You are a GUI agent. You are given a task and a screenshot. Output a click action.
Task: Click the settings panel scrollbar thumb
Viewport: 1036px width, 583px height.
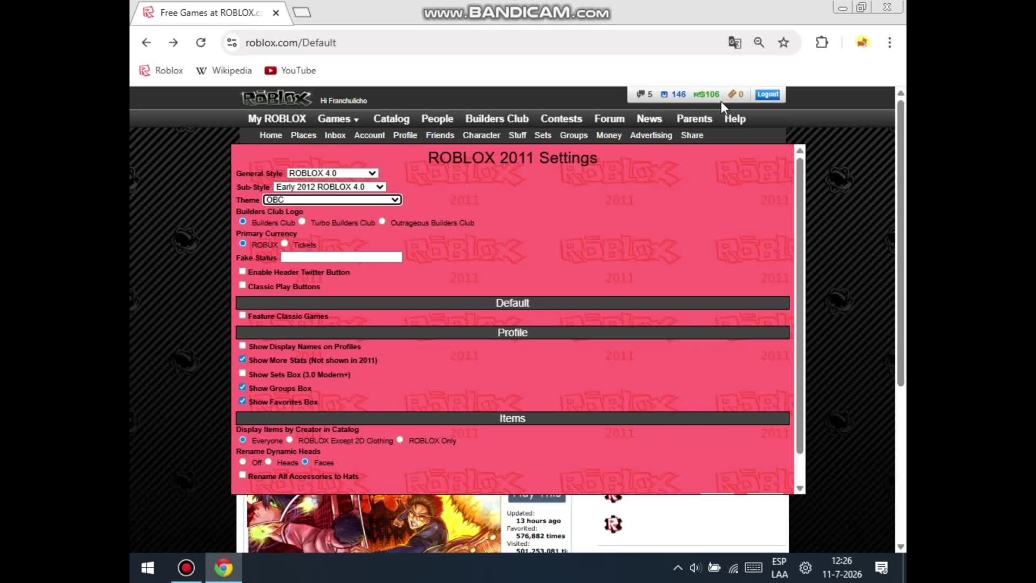click(800, 306)
